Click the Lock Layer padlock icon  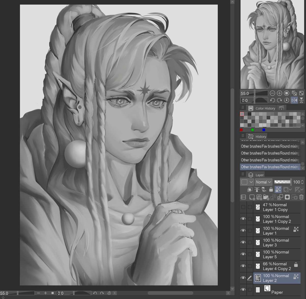coord(271,189)
